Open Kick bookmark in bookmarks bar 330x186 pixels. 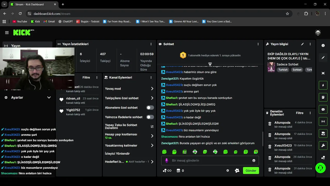tap(35, 21)
